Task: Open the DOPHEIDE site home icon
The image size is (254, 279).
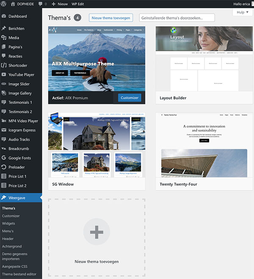Action: (x=13, y=4)
